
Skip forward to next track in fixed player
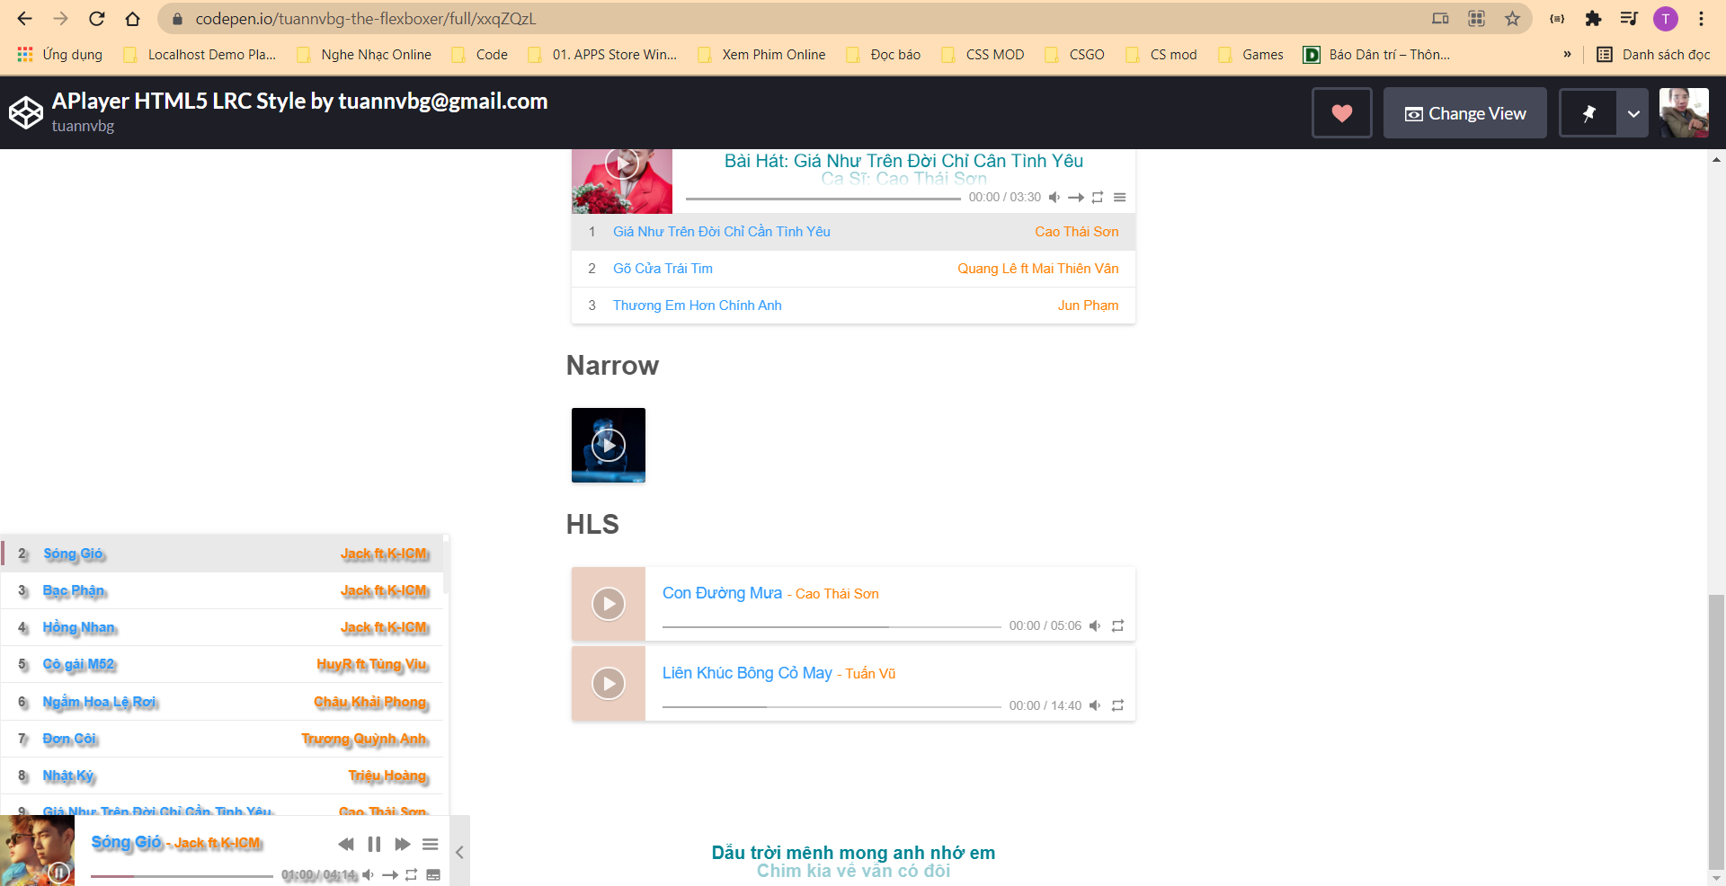pyautogui.click(x=403, y=844)
